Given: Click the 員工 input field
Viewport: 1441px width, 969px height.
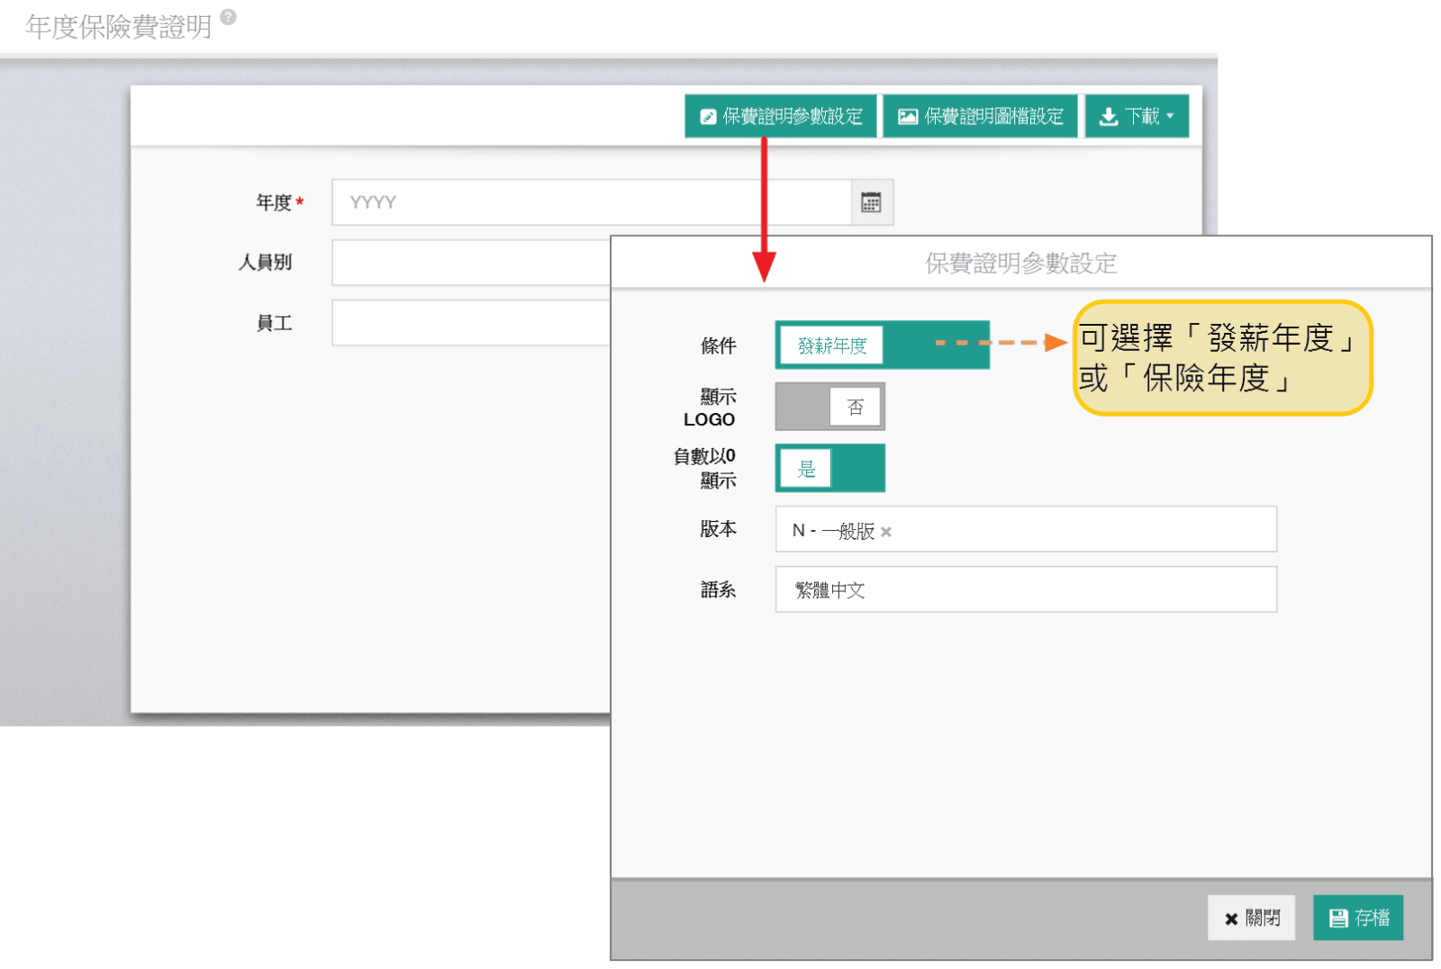Looking at the screenshot, I should pos(470,323).
